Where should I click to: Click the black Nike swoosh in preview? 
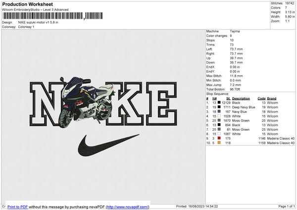click(x=108, y=145)
